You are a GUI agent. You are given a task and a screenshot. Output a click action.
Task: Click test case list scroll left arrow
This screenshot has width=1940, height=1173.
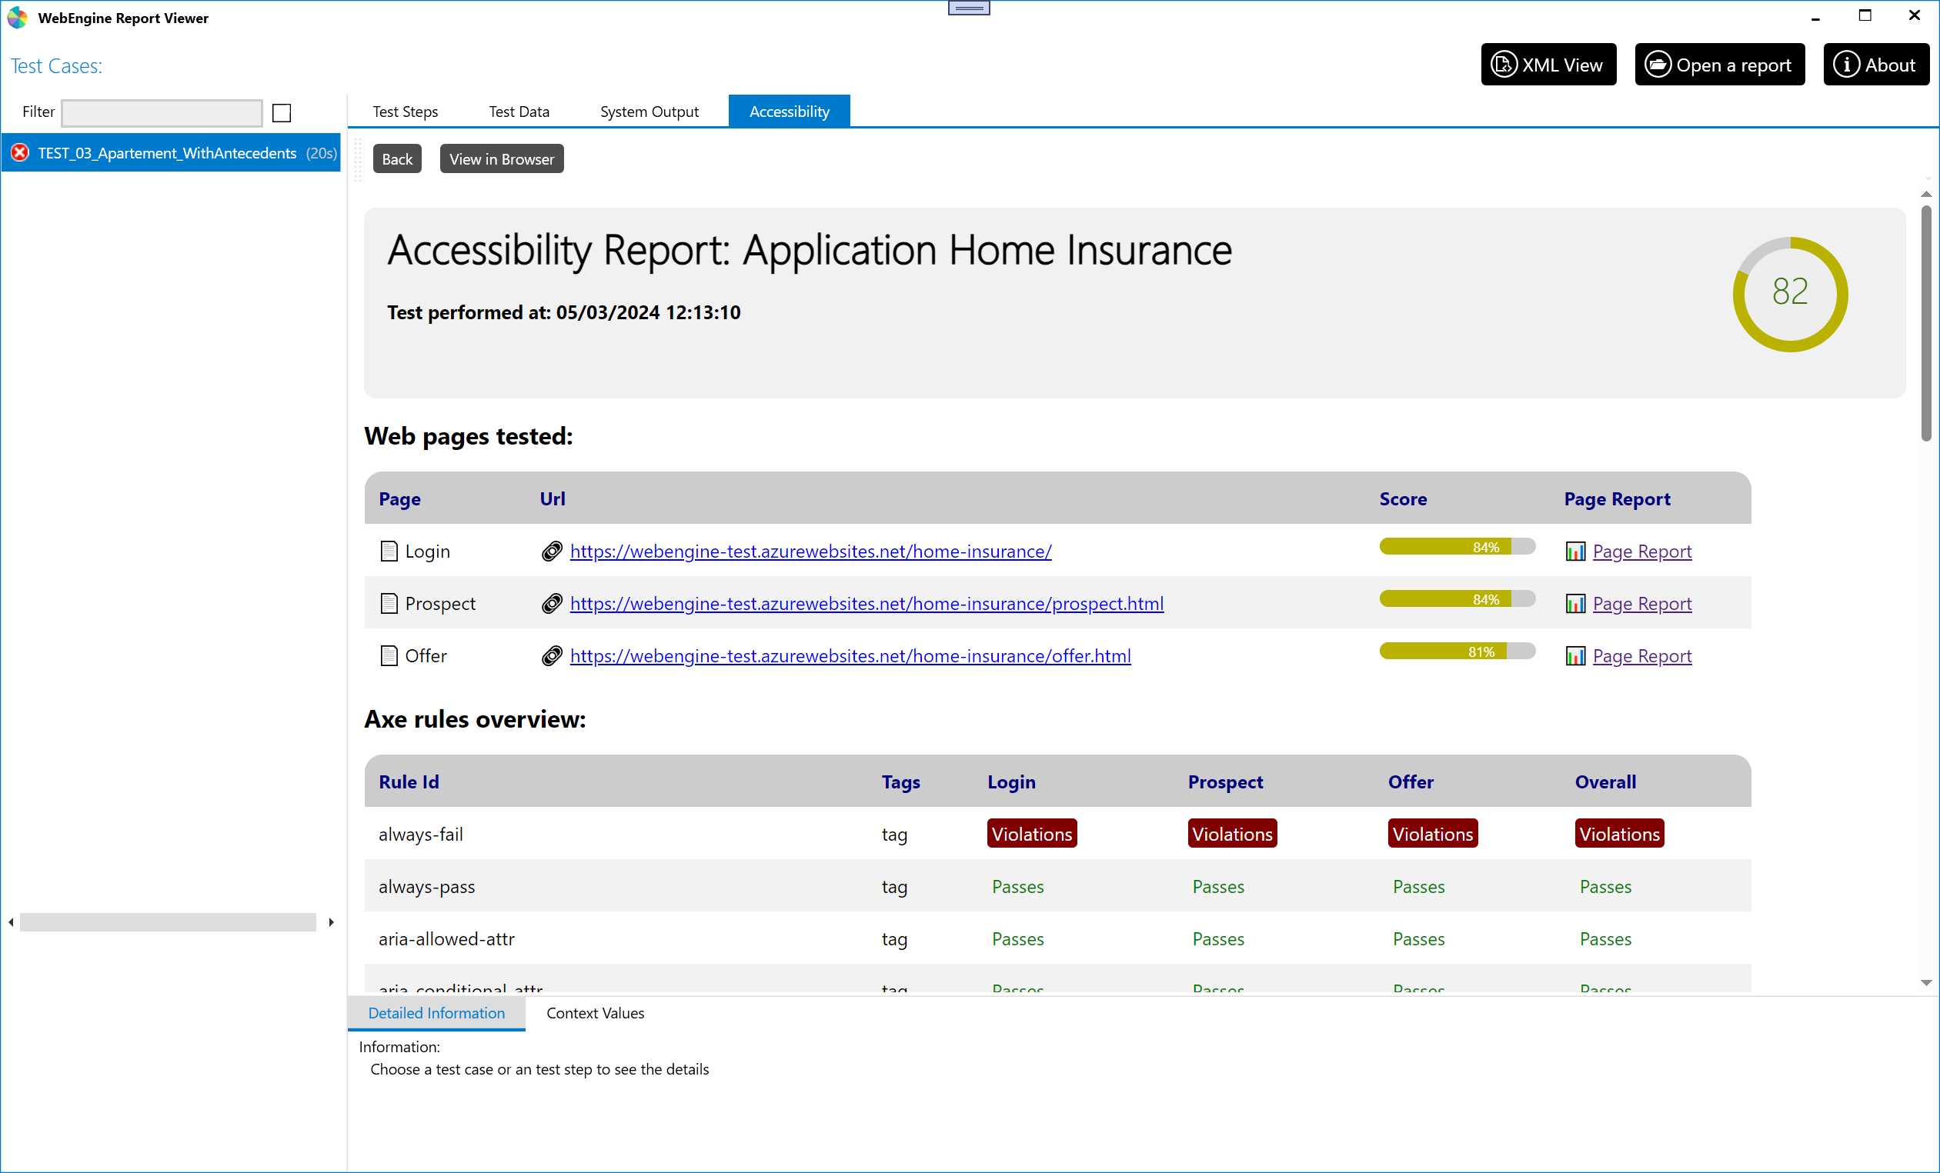11,922
